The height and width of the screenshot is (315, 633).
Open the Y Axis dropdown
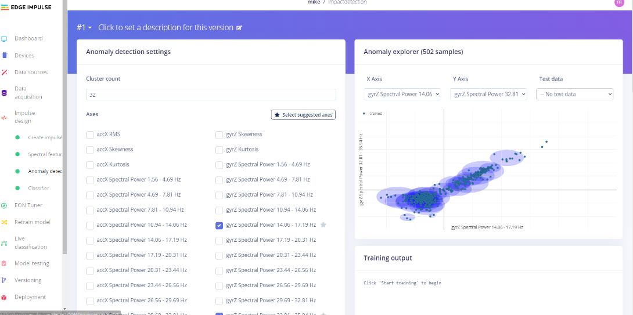click(488, 94)
